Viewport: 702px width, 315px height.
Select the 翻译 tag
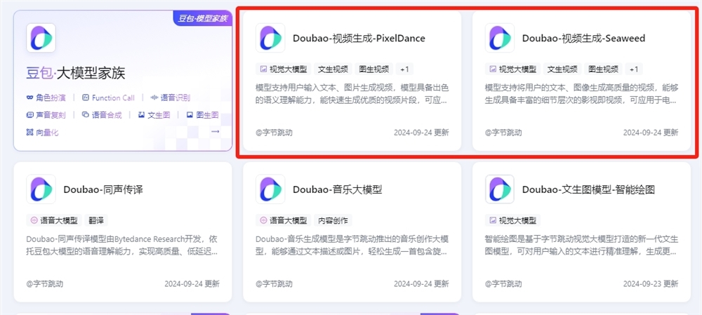point(96,220)
